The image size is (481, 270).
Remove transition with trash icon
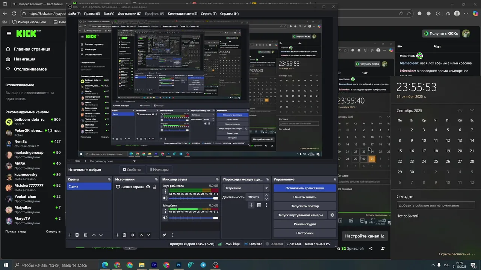[x=259, y=205]
